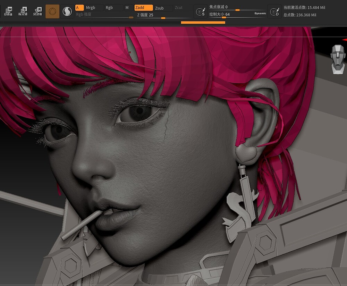Adjust the Z 强度 25 slider
347x286 pixels.
163,16
